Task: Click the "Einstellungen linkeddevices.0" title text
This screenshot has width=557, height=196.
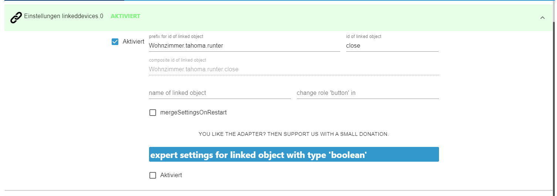Action: [64, 16]
